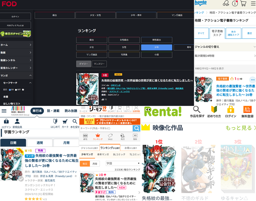256x201 pixels.
Task: Select BookWalker 単行本 tab
Action: (x=37, y=111)
